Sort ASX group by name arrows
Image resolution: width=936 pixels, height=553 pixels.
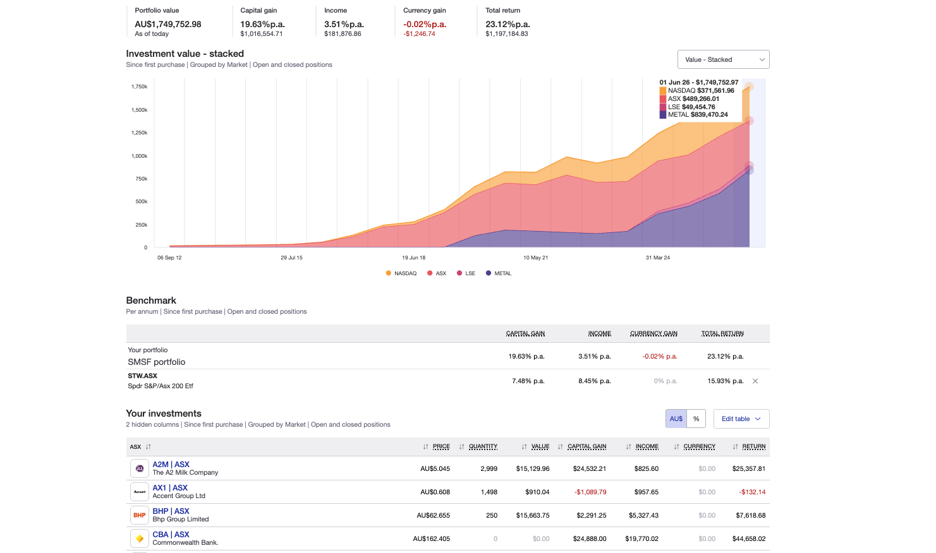149,446
